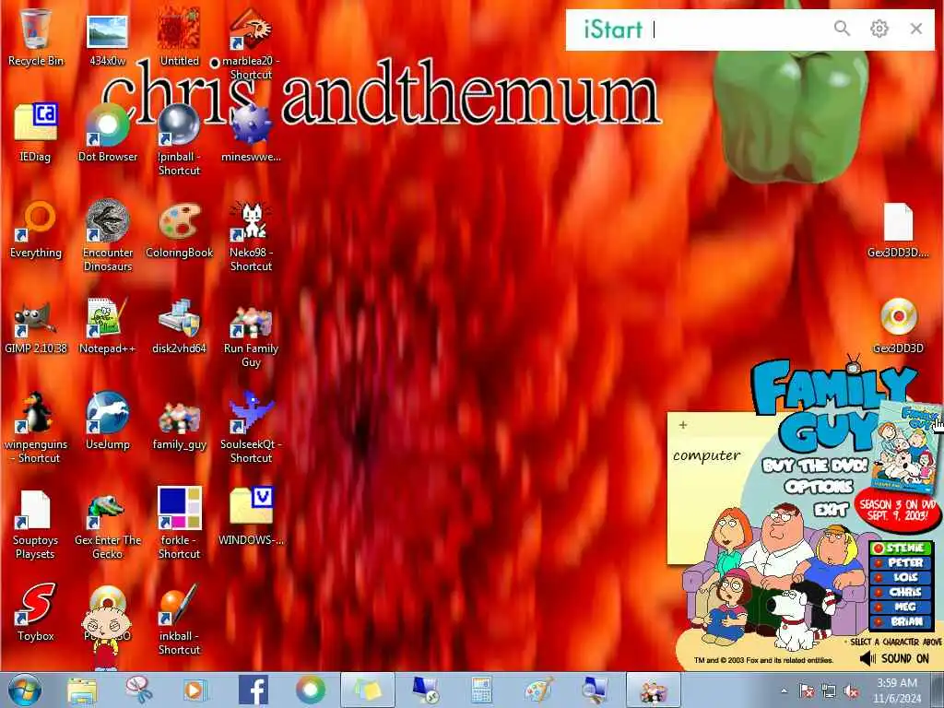
Task: Open File Explorer from taskbar
Action: [82, 690]
